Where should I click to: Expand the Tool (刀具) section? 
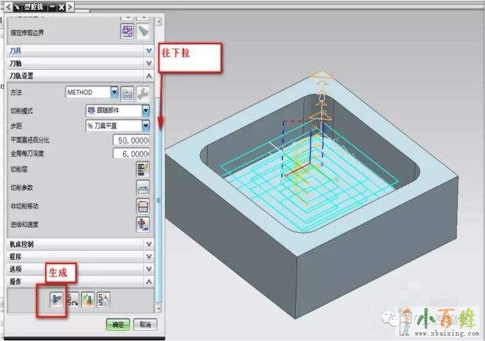coord(148,51)
